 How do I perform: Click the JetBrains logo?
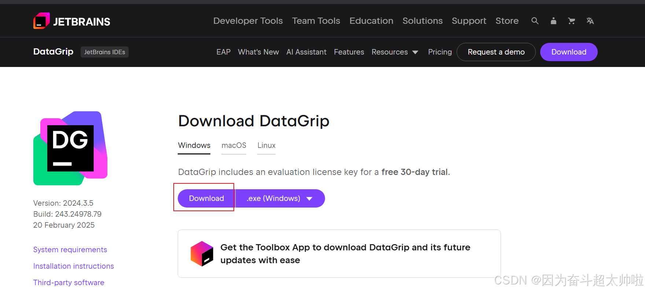[72, 21]
